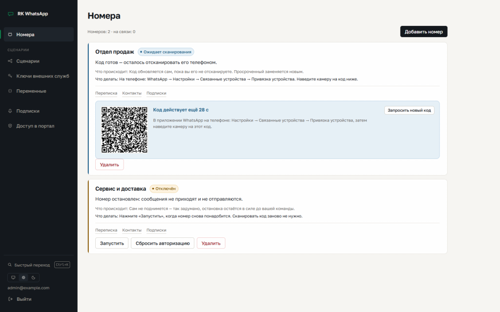Click the logout arrow icon beside Выйти
The image size is (500, 312).
coord(11,299)
